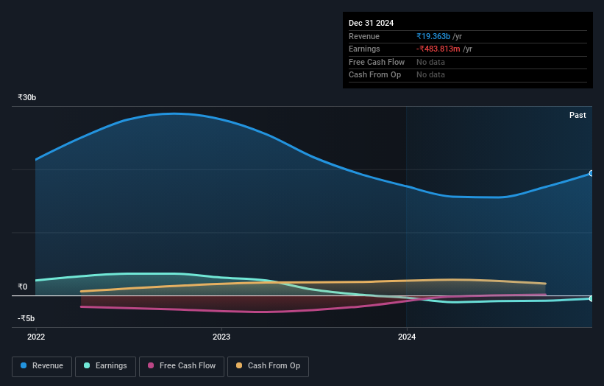Click No data beside Cash From Op
604x386 pixels.
click(x=430, y=75)
